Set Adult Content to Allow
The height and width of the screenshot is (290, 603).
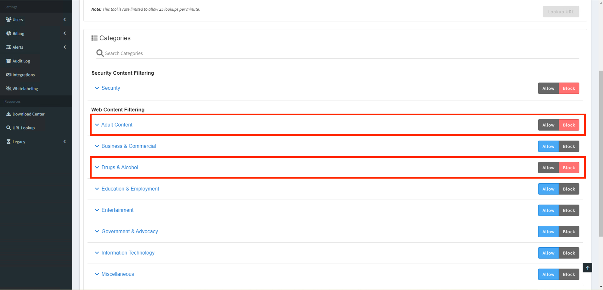[x=548, y=125]
